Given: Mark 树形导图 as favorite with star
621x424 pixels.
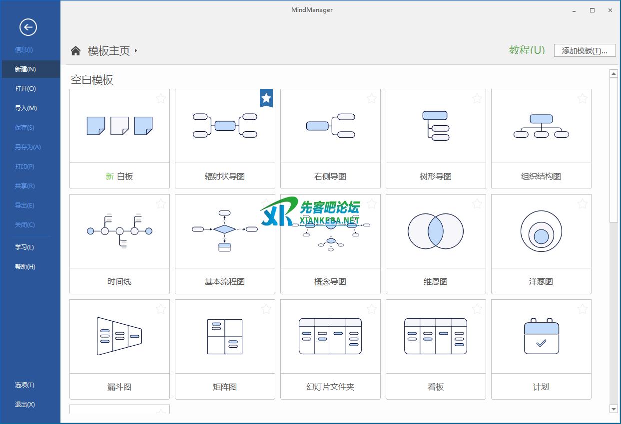Looking at the screenshot, I should 477,98.
